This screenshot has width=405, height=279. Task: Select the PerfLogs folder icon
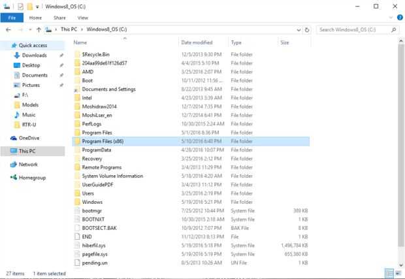point(77,124)
